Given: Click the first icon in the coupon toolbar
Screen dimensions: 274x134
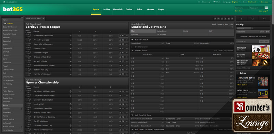Looking at the screenshot, I should tap(215, 19).
